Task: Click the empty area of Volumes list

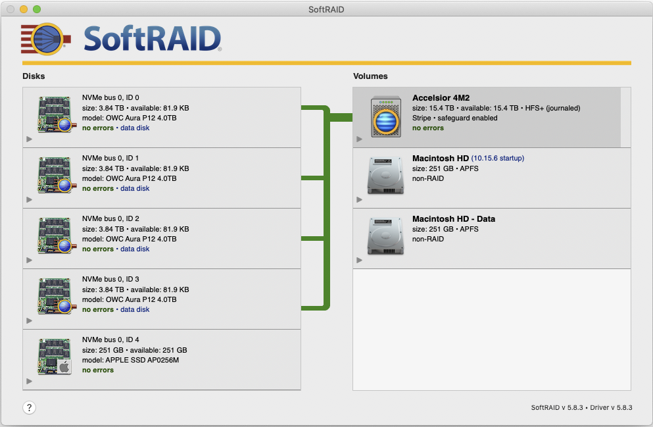Action: [x=491, y=329]
